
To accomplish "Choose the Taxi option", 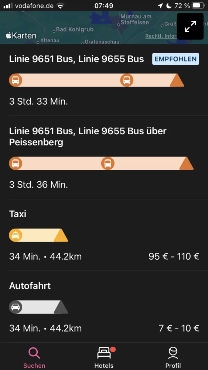I will 104,235.
